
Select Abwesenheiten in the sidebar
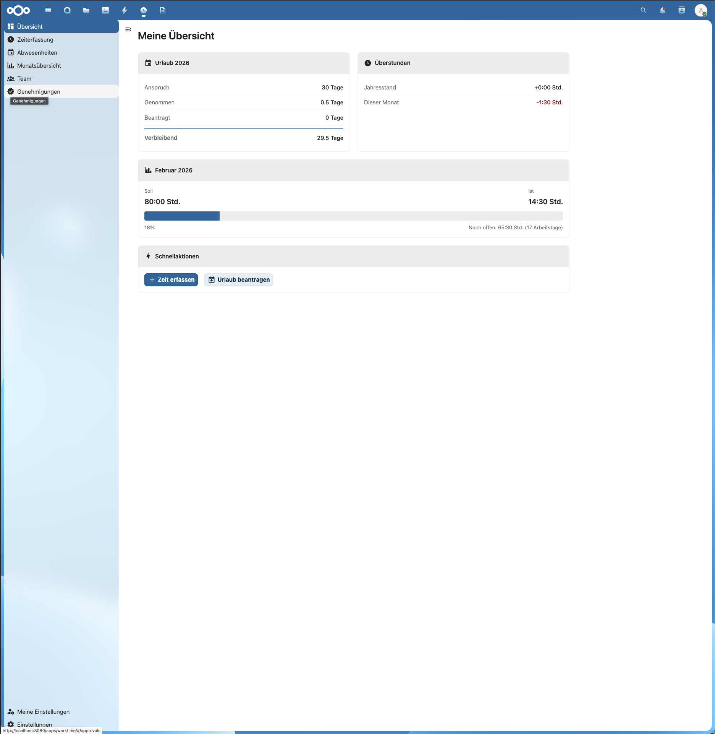(37, 52)
